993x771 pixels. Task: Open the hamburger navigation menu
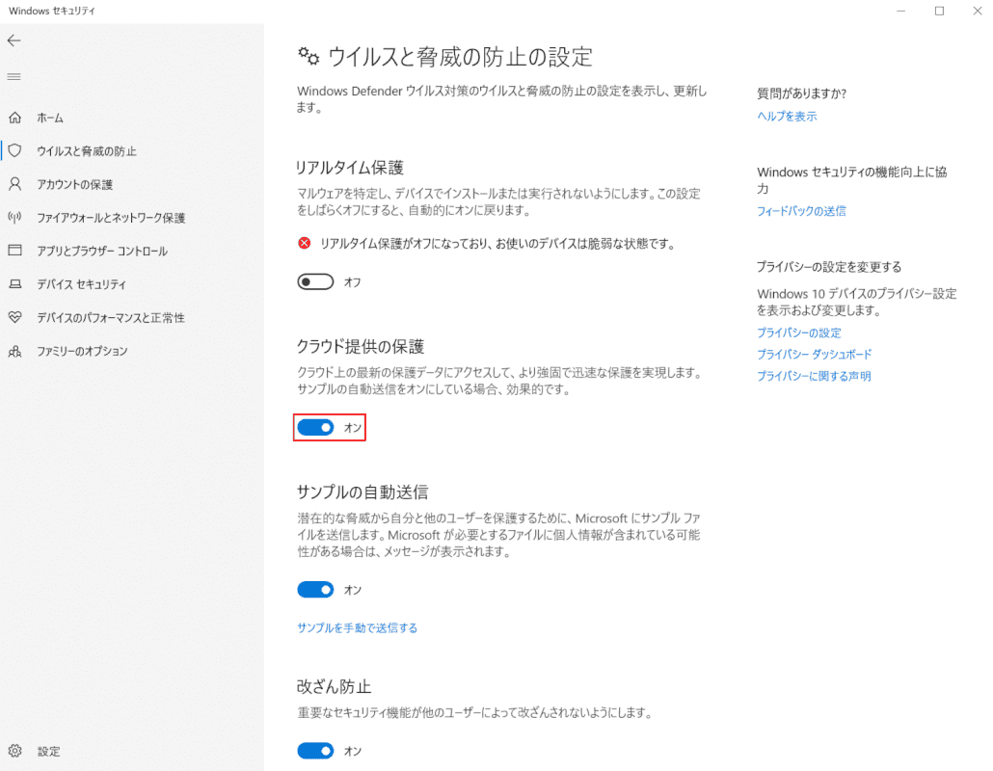pyautogui.click(x=13, y=76)
